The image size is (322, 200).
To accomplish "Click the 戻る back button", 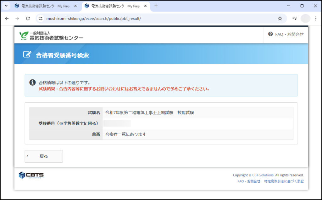I will (44, 156).
